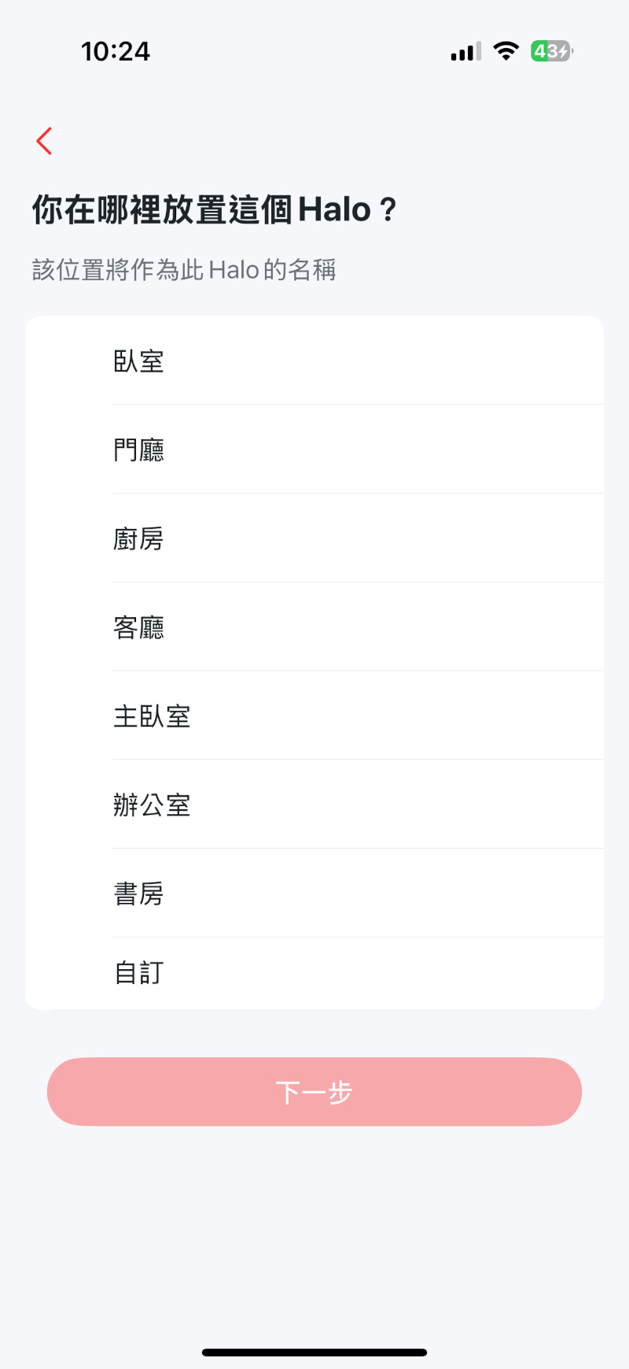Click the Wi-Fi status icon

coord(506,51)
